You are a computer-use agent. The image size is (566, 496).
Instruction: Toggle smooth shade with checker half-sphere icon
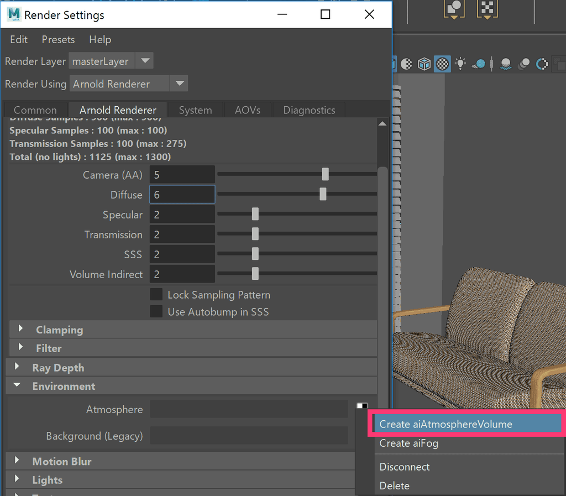point(406,64)
